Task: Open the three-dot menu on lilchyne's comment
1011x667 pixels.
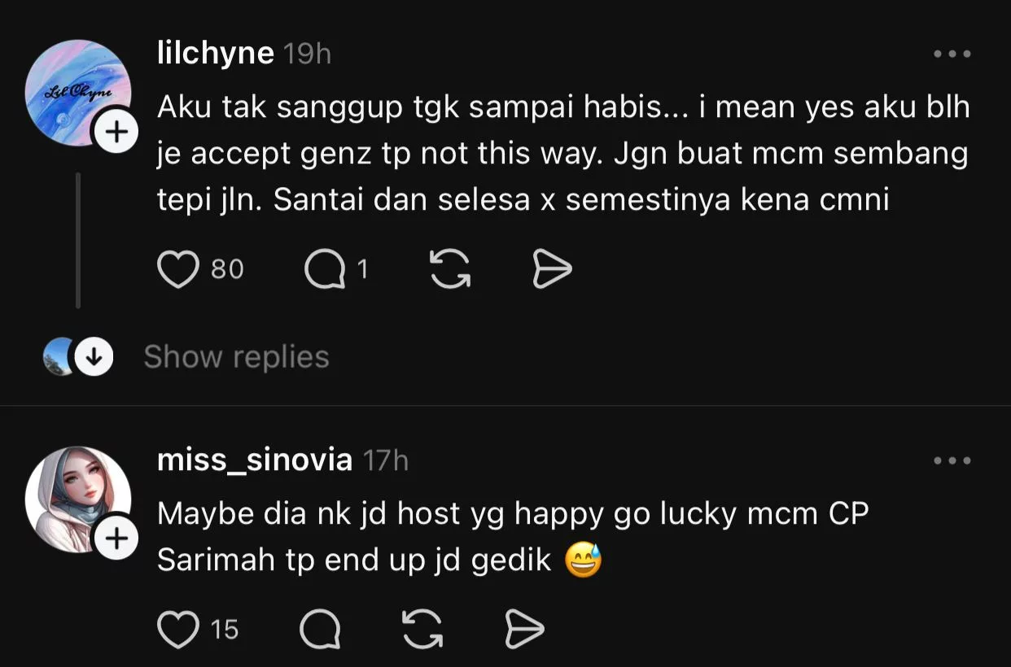Action: pos(952,53)
